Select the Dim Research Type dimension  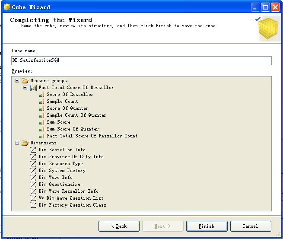pos(60,164)
